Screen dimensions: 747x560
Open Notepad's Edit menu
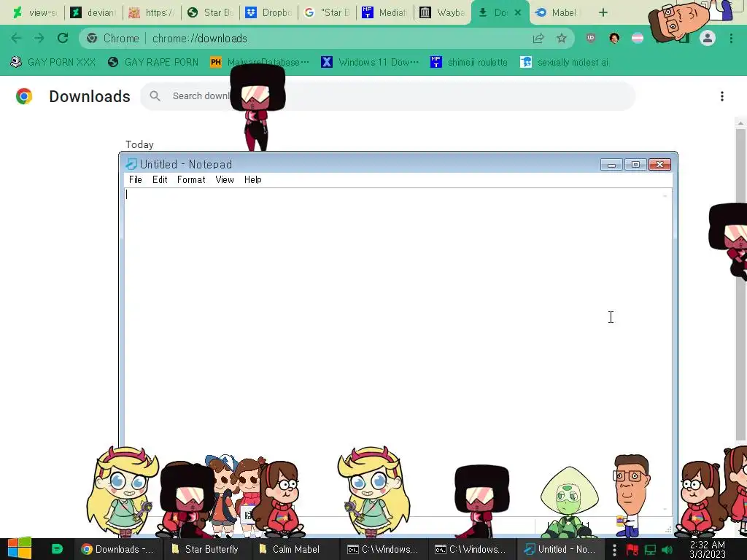[160, 179]
